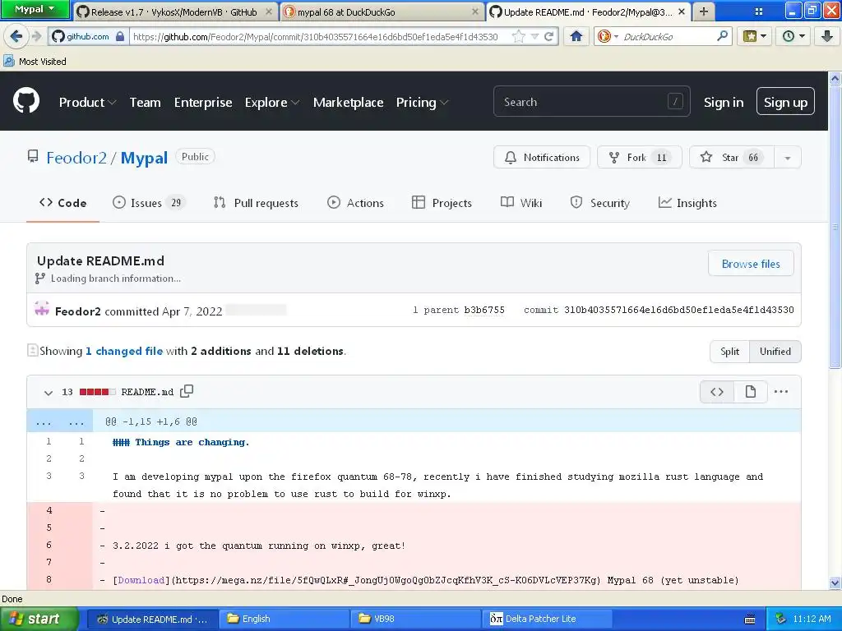842x631 pixels.
Task: Open the Pull requests tab
Action: tap(257, 203)
